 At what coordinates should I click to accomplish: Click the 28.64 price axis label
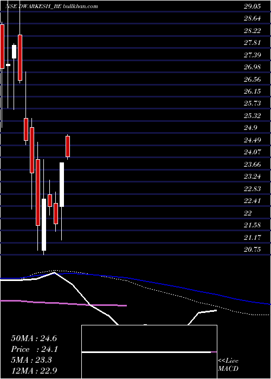pyautogui.click(x=253, y=18)
